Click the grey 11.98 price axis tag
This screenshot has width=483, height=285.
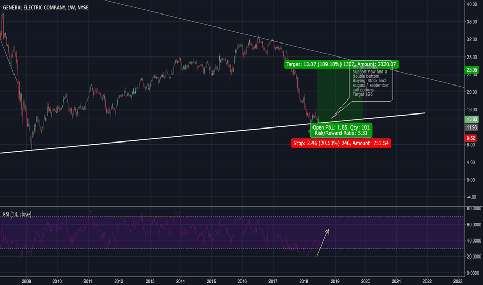click(x=472, y=127)
